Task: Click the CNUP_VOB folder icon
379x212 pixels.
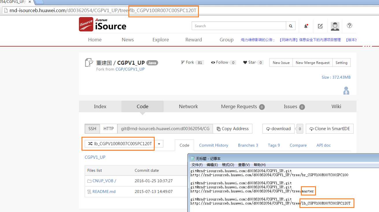Action: coord(89,181)
